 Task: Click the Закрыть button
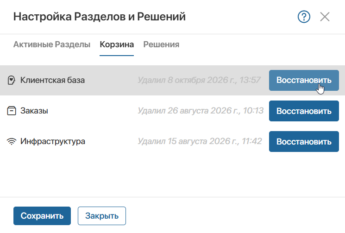click(102, 216)
